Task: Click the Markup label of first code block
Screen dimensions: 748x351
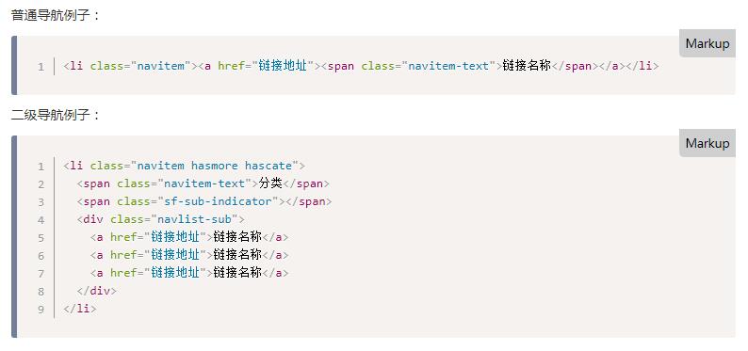Action: click(x=707, y=43)
